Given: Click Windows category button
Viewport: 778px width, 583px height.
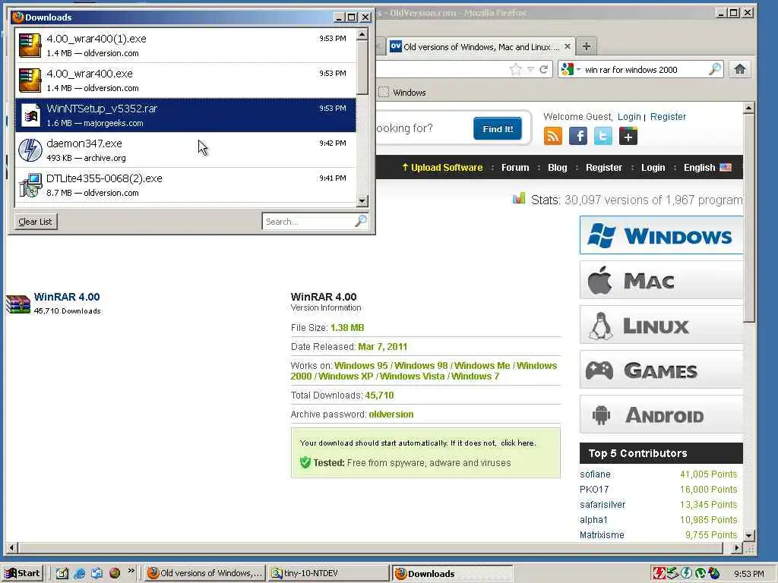Looking at the screenshot, I should [x=662, y=235].
